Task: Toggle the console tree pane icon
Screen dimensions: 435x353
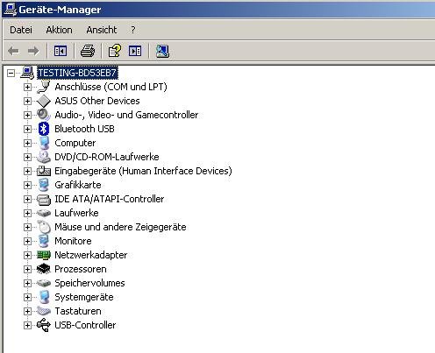Action: tap(61, 51)
